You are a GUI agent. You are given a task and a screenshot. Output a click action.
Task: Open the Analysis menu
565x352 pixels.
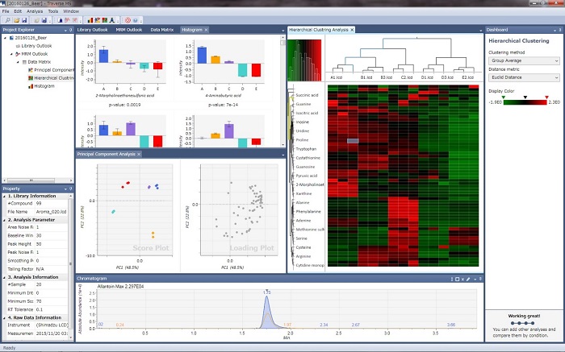(x=35, y=12)
